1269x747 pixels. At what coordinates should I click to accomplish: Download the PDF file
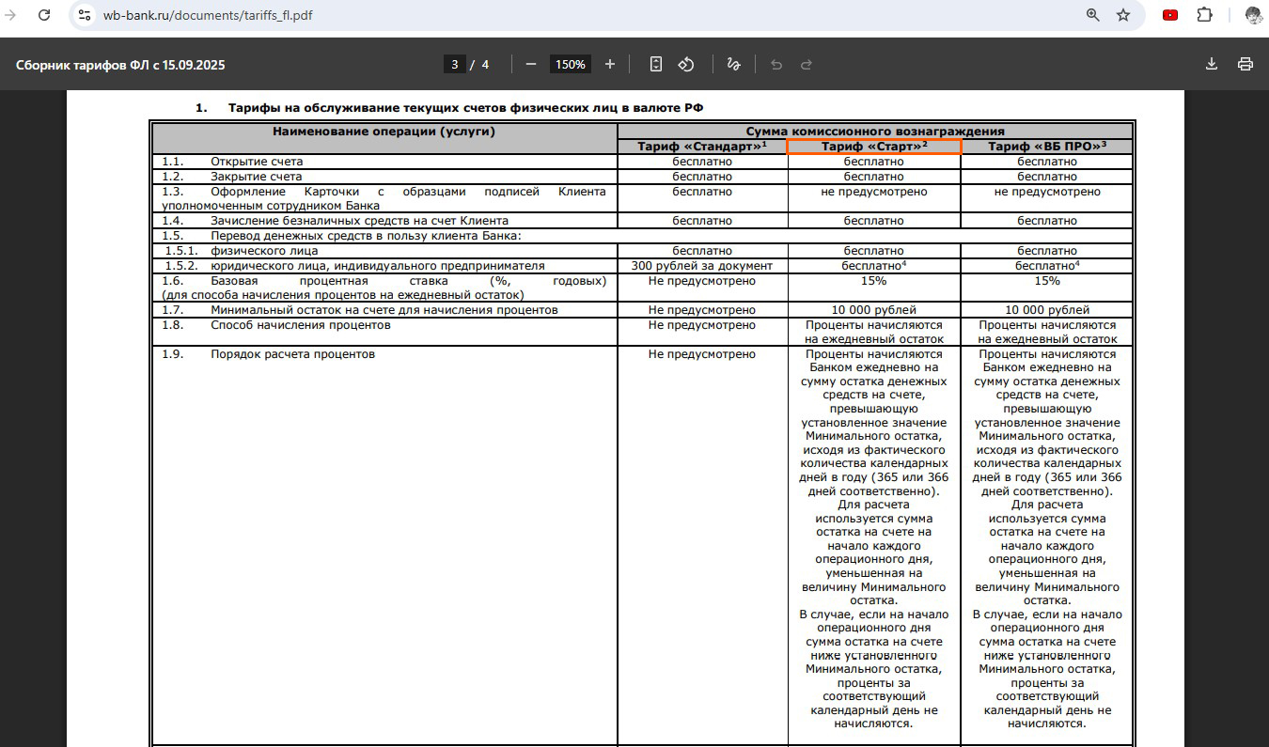point(1212,64)
